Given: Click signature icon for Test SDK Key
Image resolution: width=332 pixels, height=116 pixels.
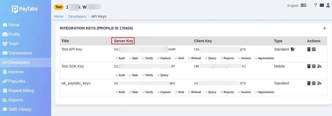Looking at the screenshot, I should click(x=319, y=66).
